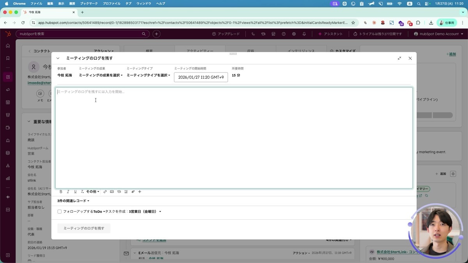Viewport: 468px width, 263px height.
Task: Click the ミーティングのログを残す submit button
Action: (x=84, y=228)
